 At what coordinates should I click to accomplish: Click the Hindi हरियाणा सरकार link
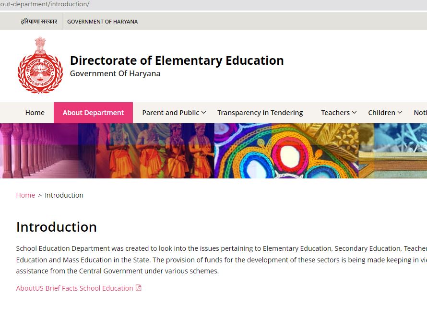(39, 22)
